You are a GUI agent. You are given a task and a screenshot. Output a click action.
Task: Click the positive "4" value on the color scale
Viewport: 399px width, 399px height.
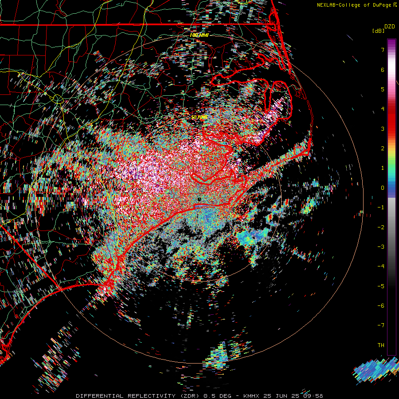click(383, 109)
